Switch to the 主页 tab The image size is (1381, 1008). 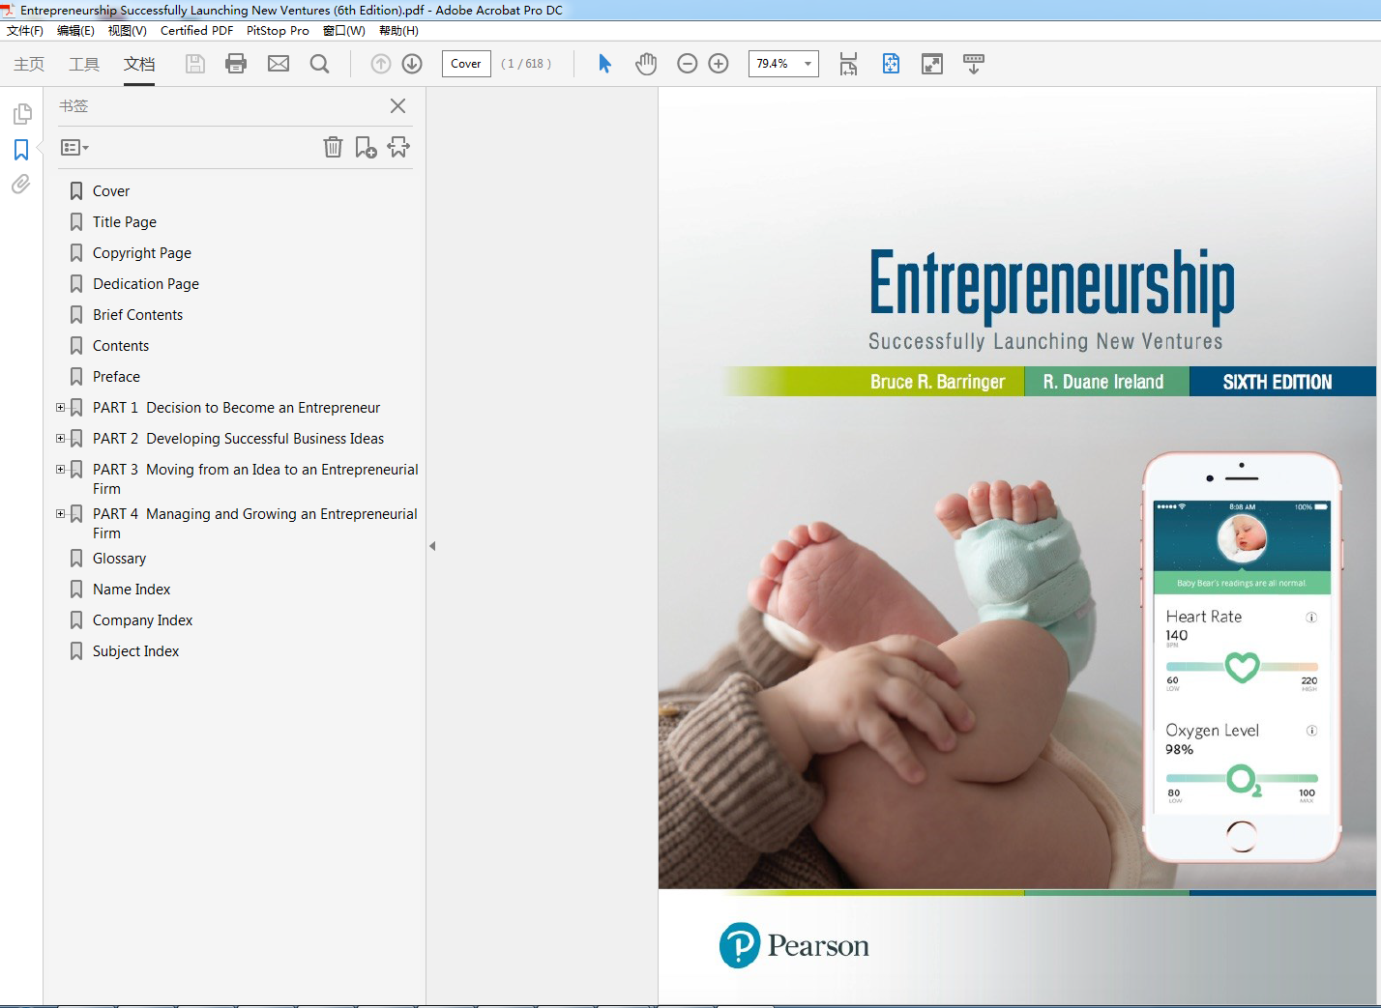29,64
